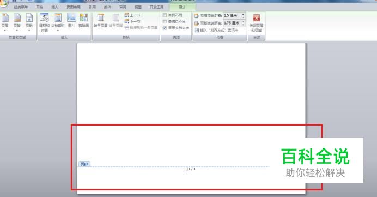Click the 1.75 厘米 footer distance field
This screenshot has height=197, width=377.
click(232, 23)
